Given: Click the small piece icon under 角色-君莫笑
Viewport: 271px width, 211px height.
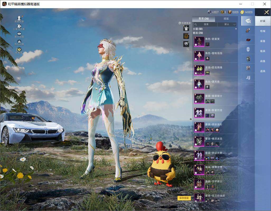Looking at the screenshot, I should pos(207,45).
